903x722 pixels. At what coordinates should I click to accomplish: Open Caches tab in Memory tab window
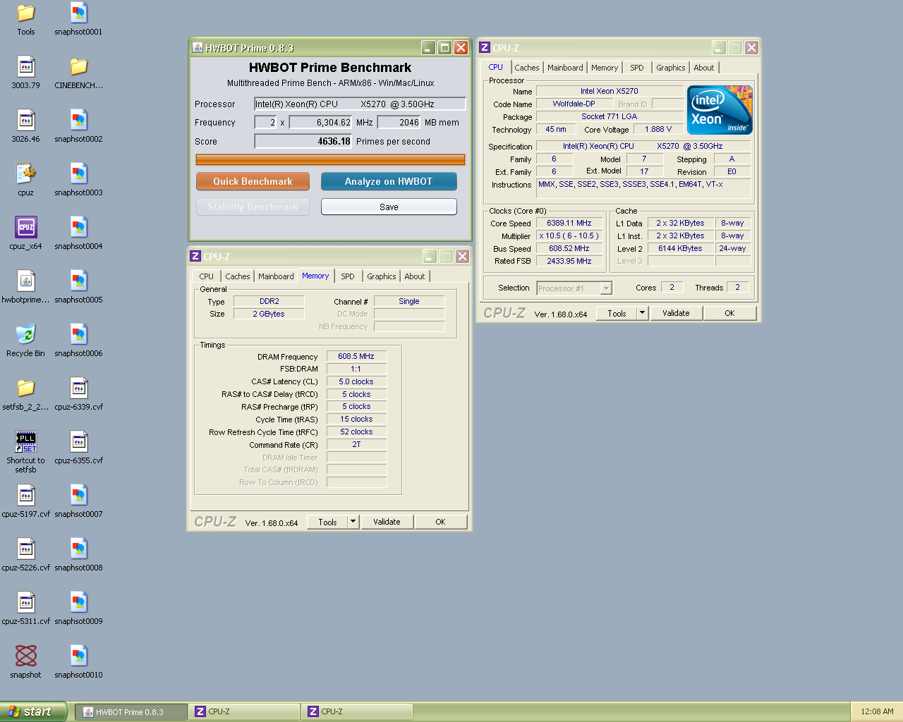pyautogui.click(x=238, y=276)
